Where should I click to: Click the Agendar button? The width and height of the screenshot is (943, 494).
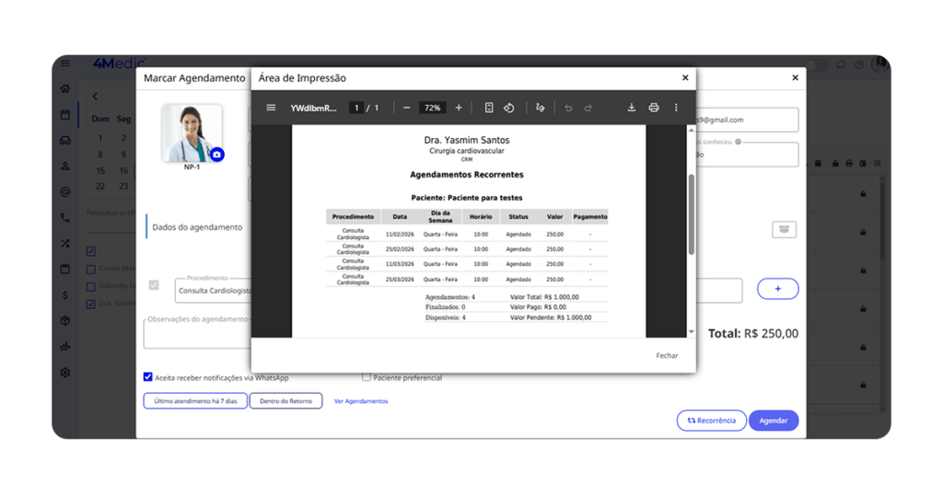(x=774, y=420)
